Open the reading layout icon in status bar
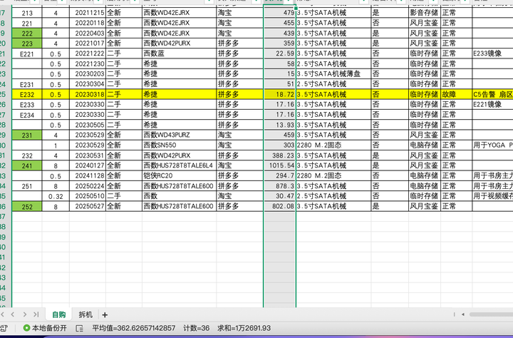This screenshot has width=513, height=338. (79, 328)
